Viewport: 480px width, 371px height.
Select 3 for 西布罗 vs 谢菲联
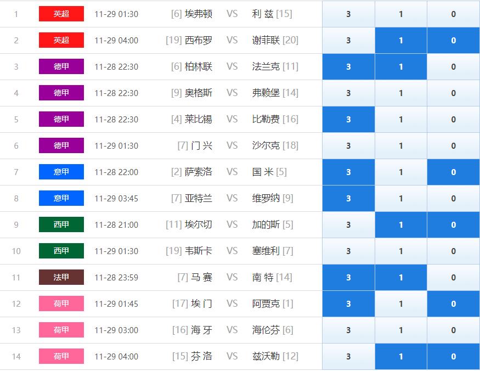[348, 40]
